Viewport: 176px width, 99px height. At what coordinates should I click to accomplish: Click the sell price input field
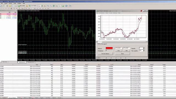tap(127, 48)
